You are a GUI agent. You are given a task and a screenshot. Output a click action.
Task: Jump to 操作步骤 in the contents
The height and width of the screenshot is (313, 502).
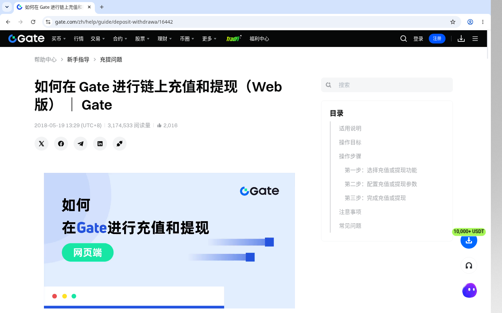pyautogui.click(x=350, y=156)
